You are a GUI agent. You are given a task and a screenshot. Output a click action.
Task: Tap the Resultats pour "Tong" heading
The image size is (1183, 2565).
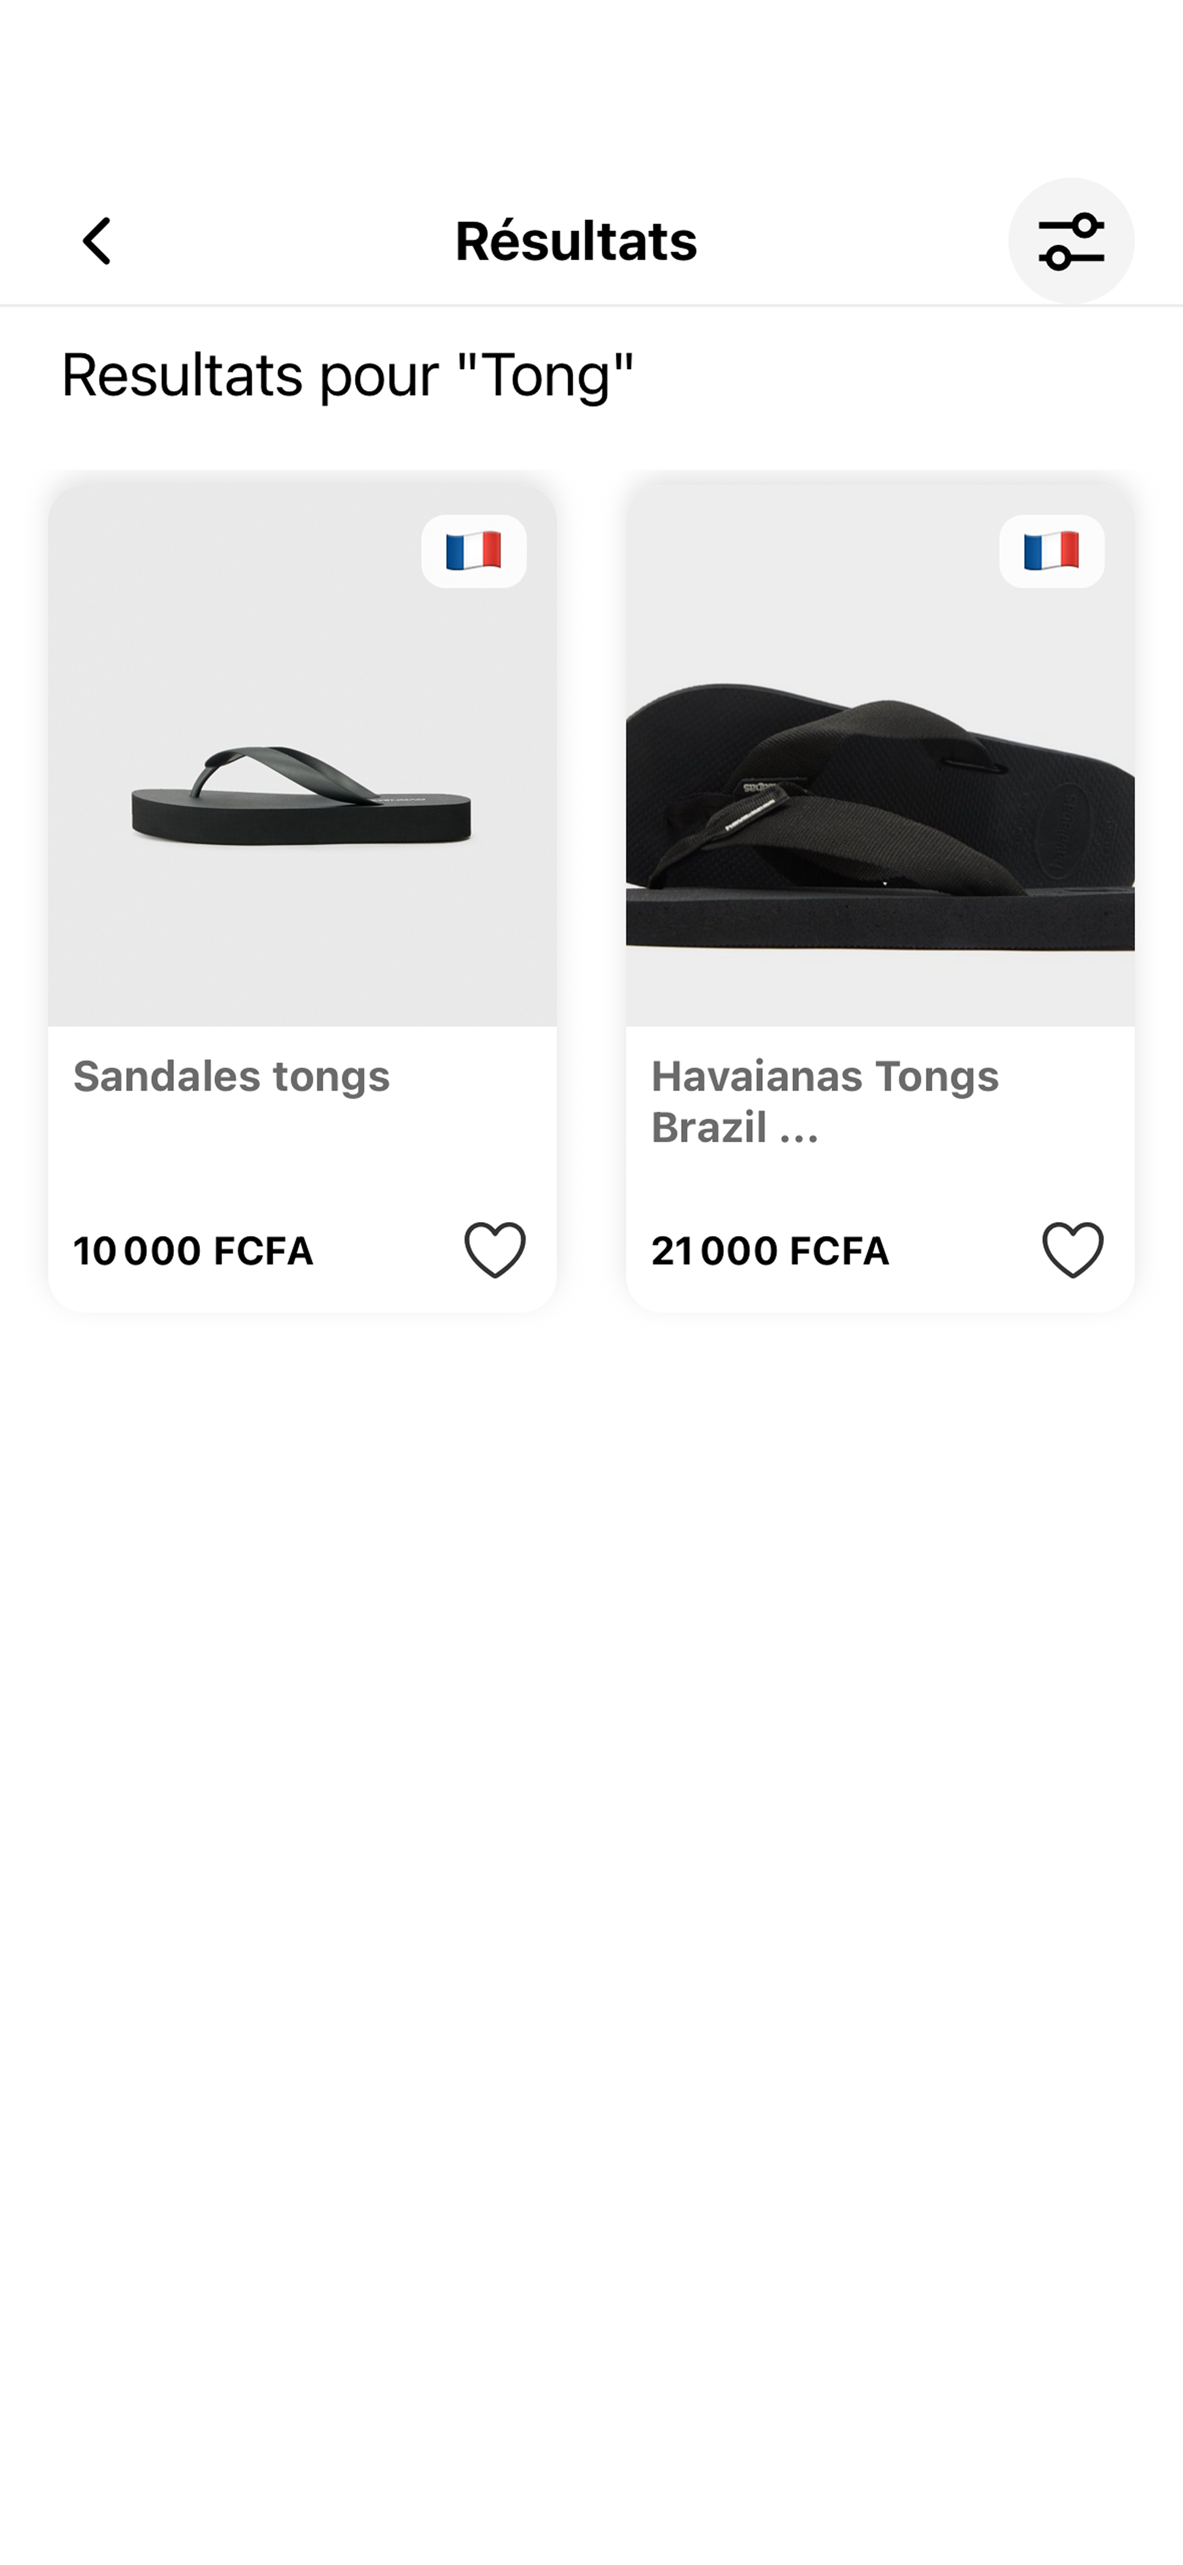pos(348,375)
